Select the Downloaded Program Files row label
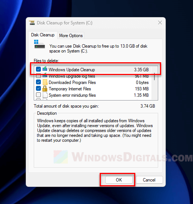The width and height of the screenshot is (193, 204). 72,82
